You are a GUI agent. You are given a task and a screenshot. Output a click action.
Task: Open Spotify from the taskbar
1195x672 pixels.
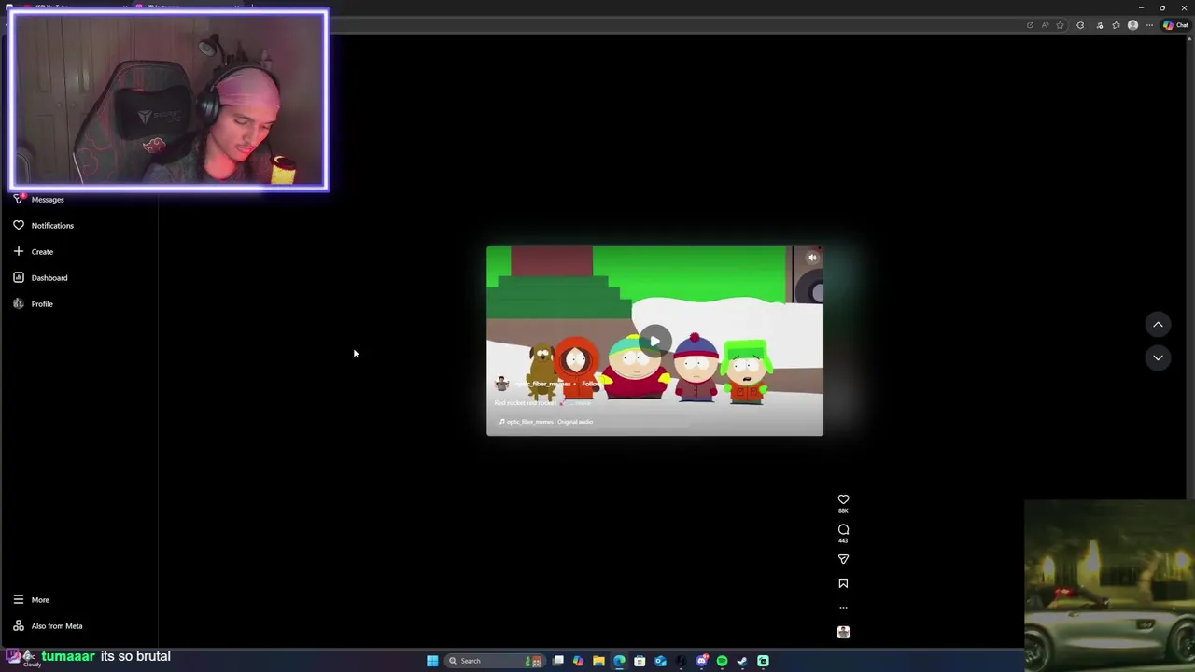point(722,661)
